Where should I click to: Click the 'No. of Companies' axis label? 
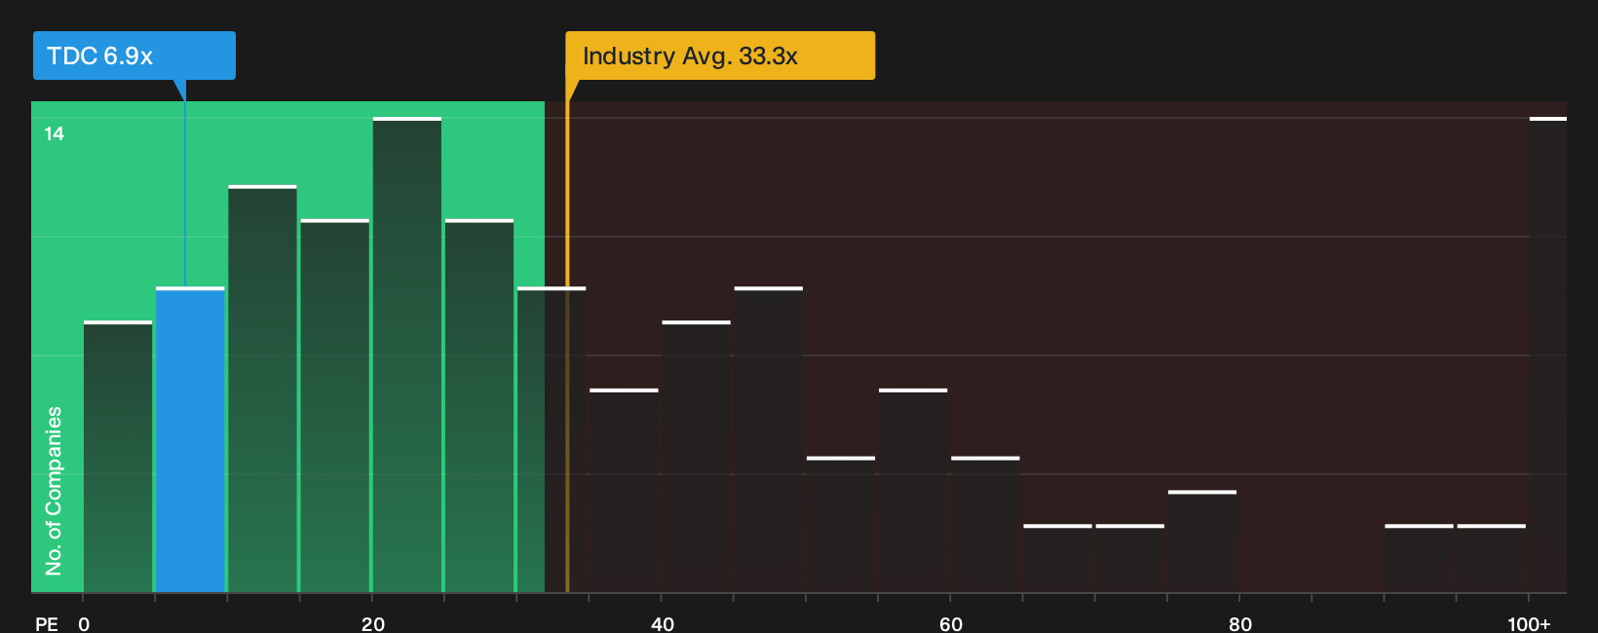[54, 491]
